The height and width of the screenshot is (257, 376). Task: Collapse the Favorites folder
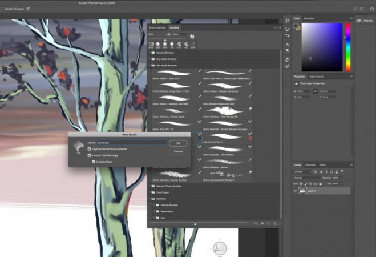click(149, 199)
